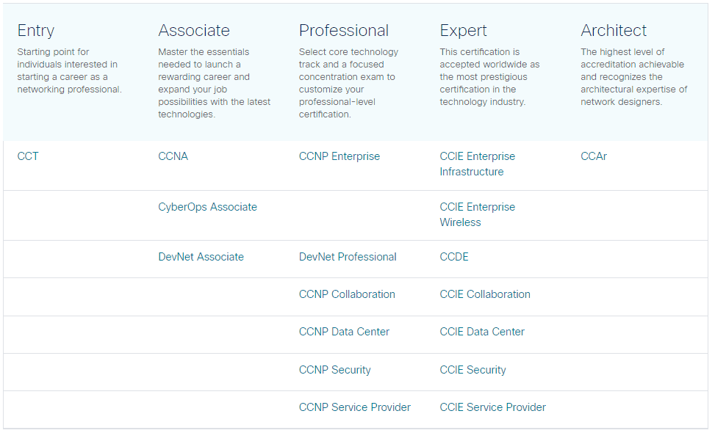Open CCNP Enterprise certification

(x=339, y=156)
